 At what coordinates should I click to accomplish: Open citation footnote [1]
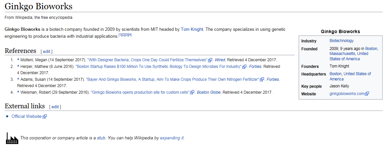pos(120,35)
